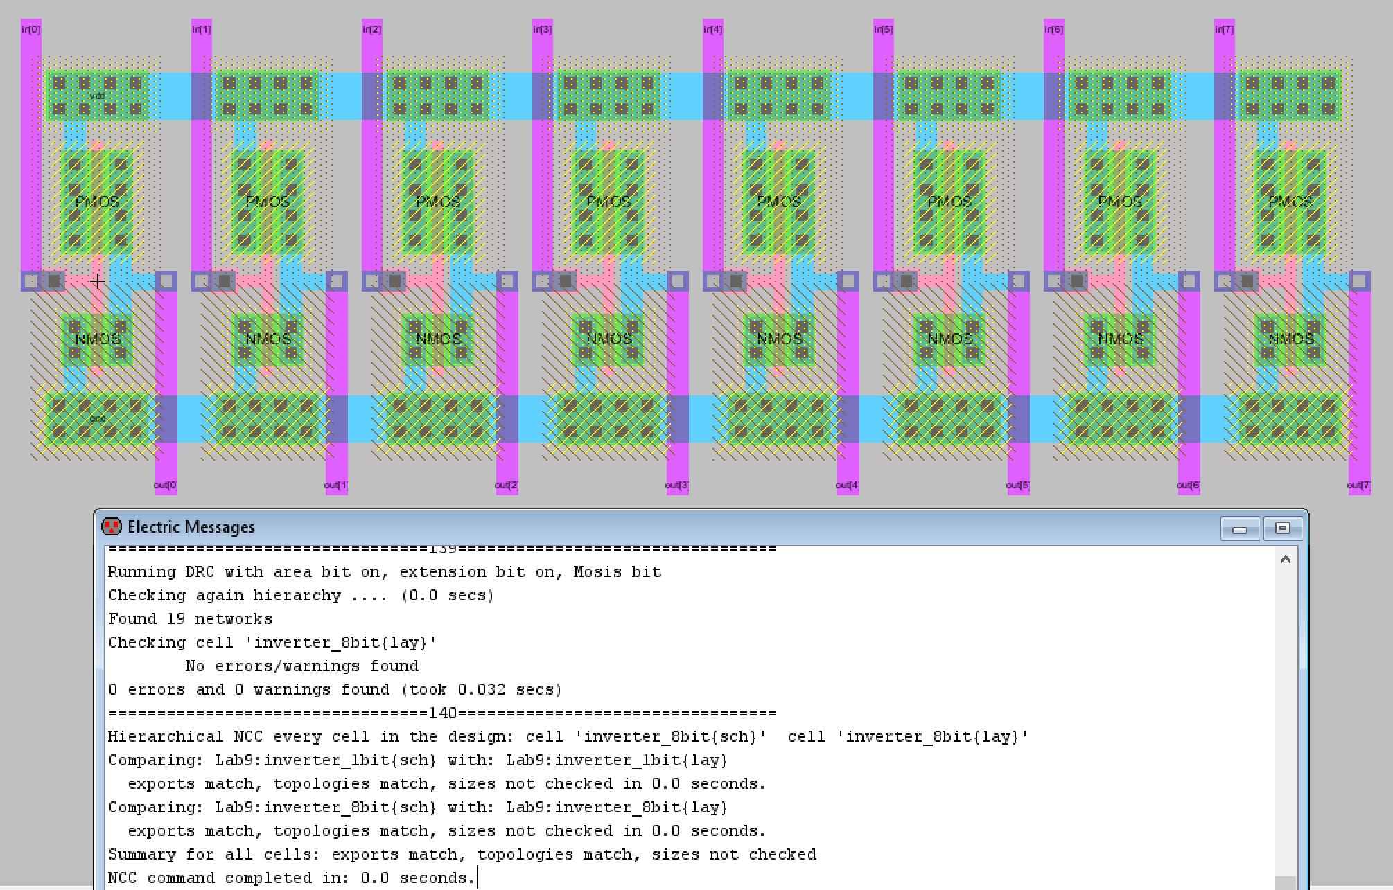Click the messages scrollbar thumb at bottom
This screenshot has width=1393, height=890.
(1285, 882)
